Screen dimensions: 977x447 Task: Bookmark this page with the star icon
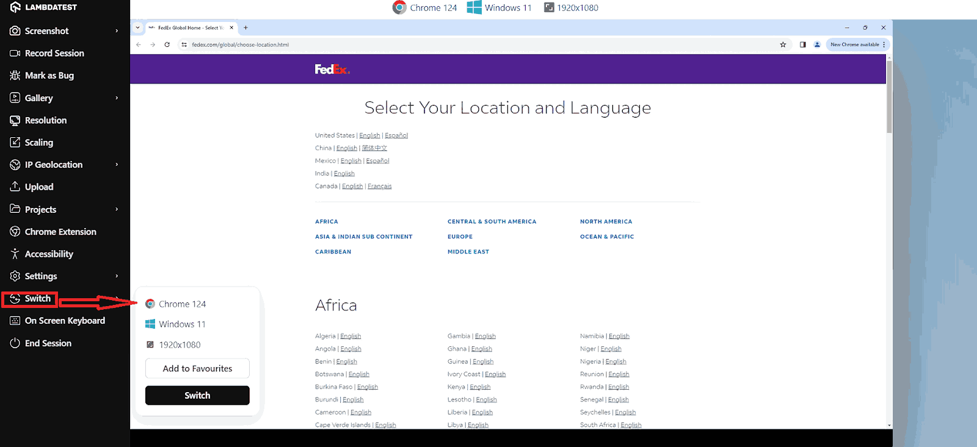(783, 45)
